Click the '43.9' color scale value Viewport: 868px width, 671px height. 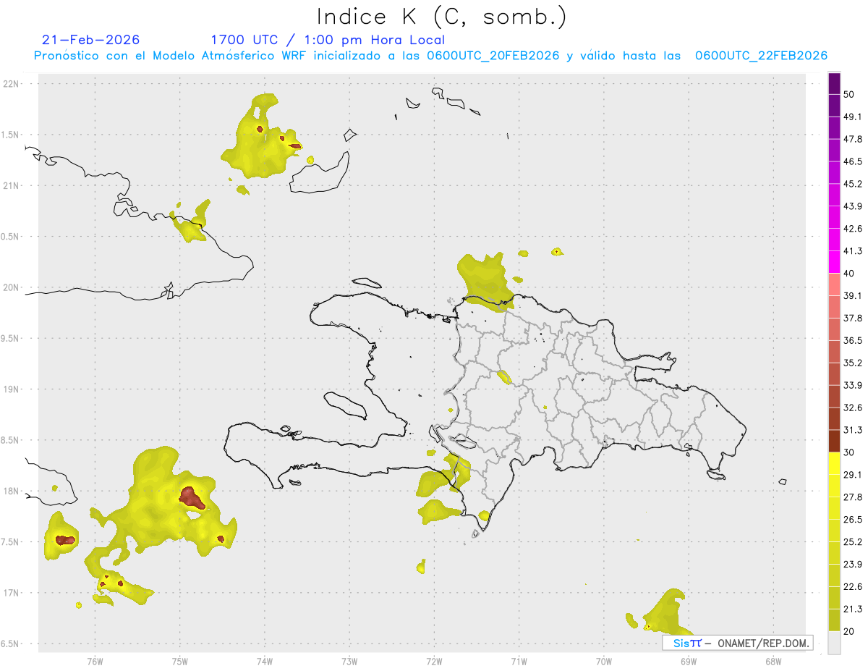point(852,206)
